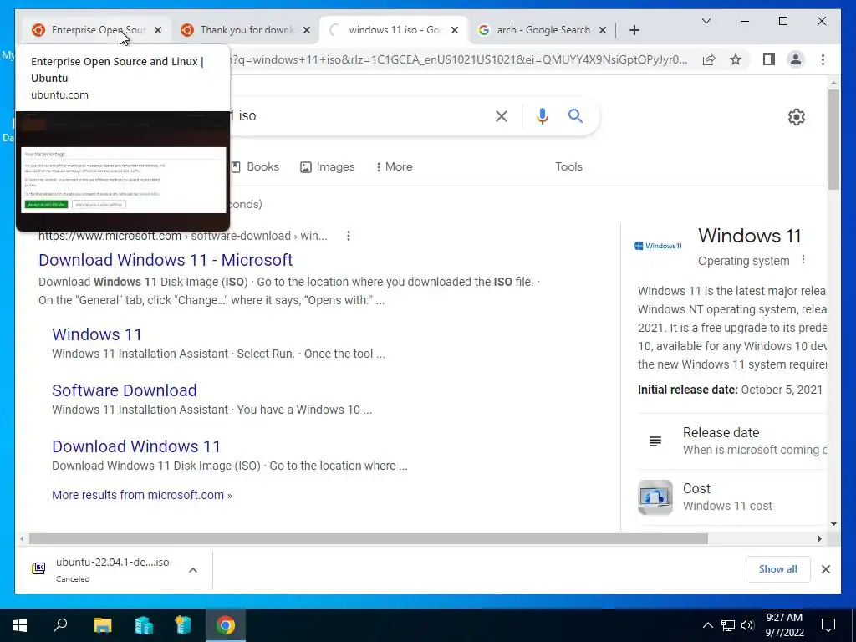
Task: Show hidden system tray icons
Action: pos(707,625)
